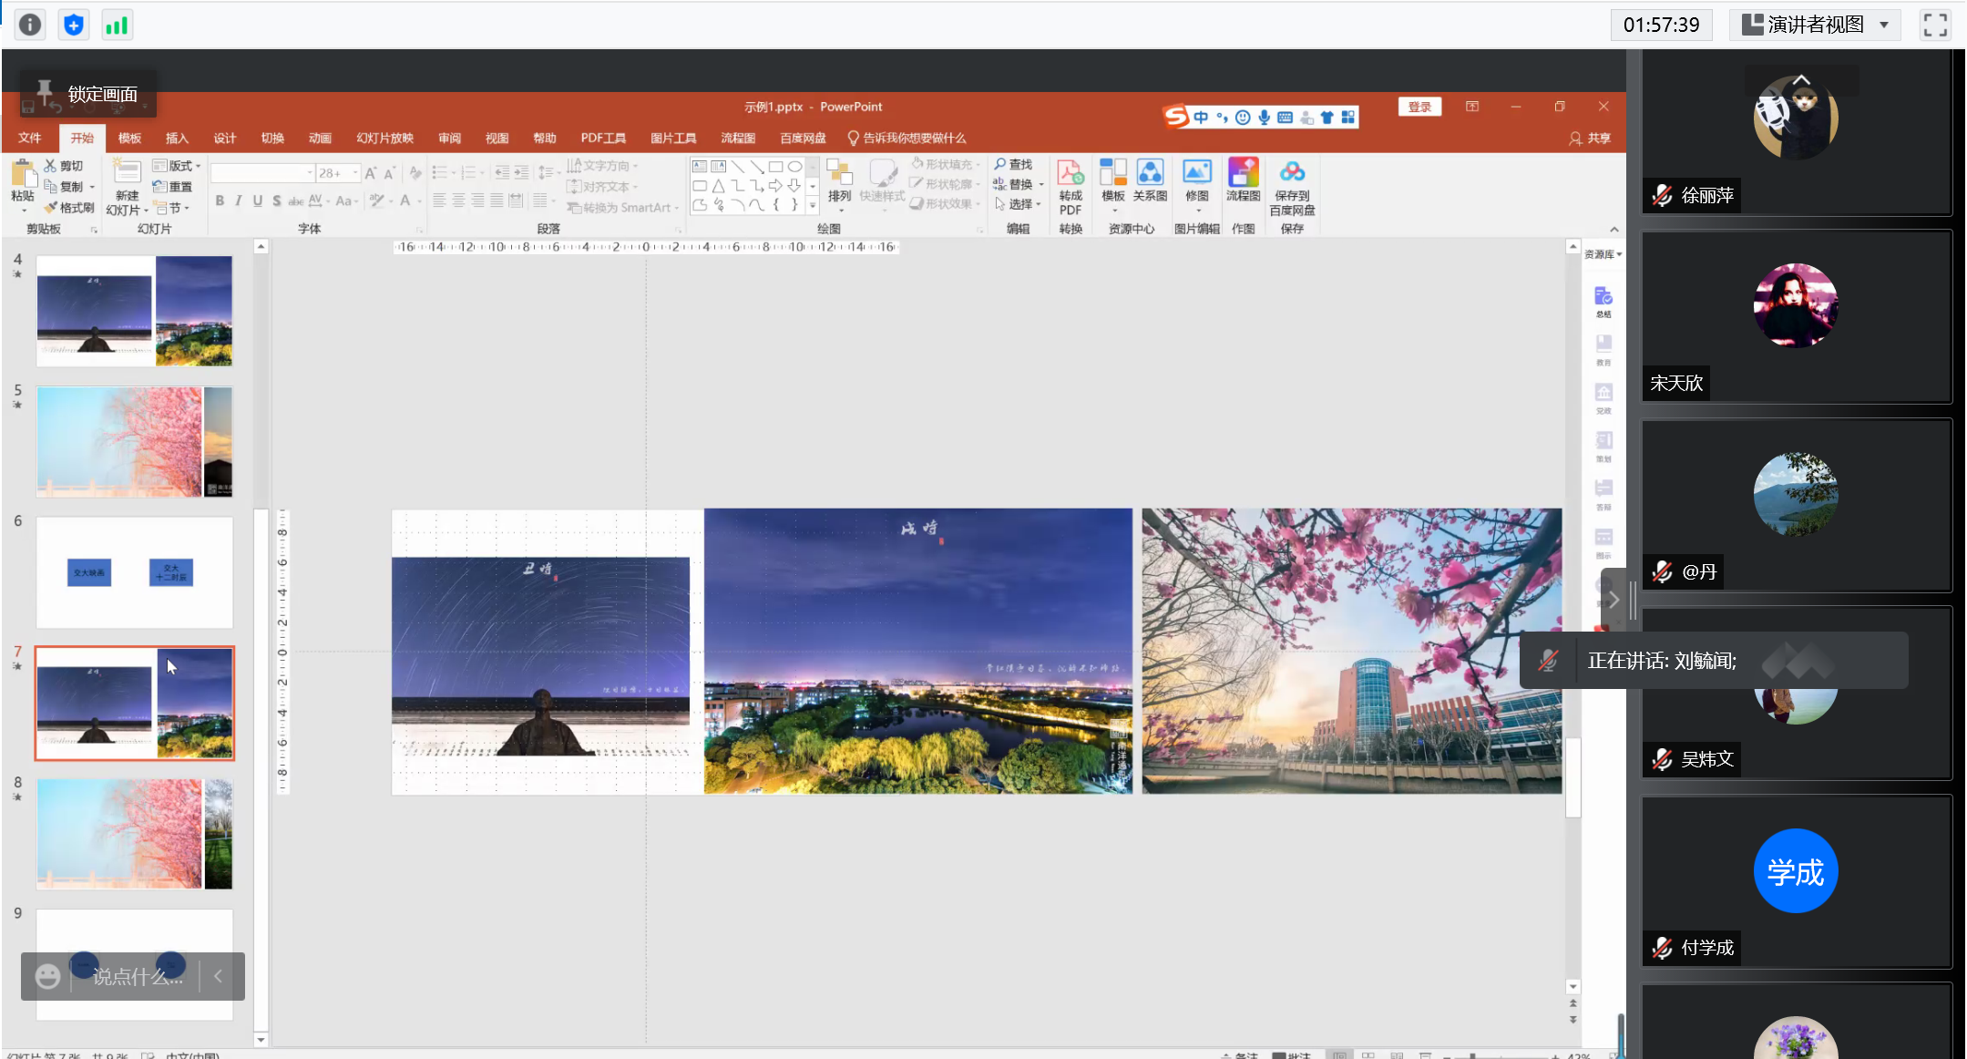
Task: Switch to the 插入 ribbon tab
Action: pos(177,138)
